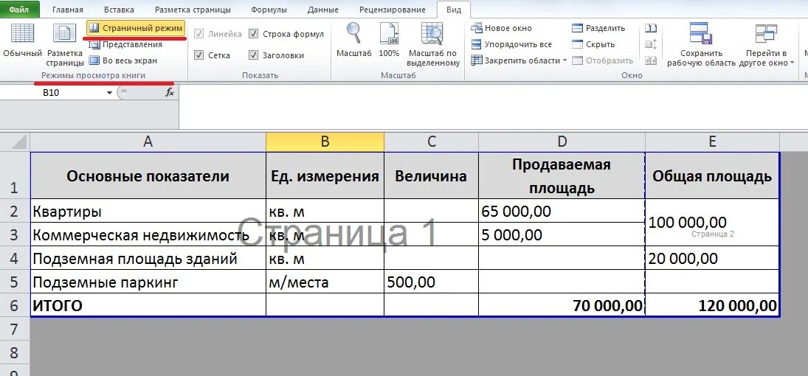This screenshot has height=376, width=808.
Task: Click total cell 70 000,00
Action: [x=562, y=305]
